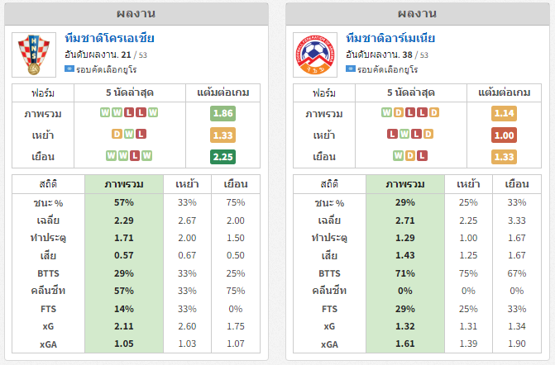This screenshot has width=555, height=365.
Task: Click the Croatia team crest logo
Action: coord(34,55)
